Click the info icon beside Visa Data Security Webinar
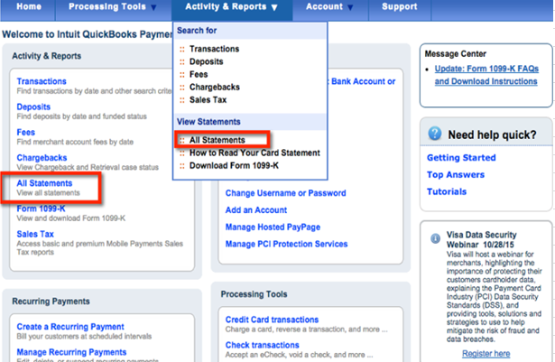The width and height of the screenshot is (555, 362). [435, 238]
